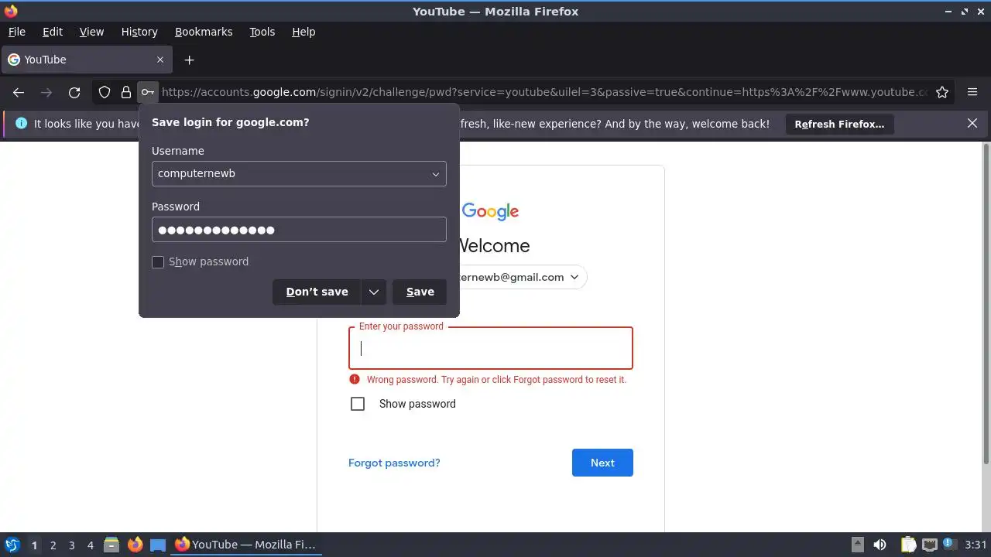This screenshot has height=557, width=991.
Task: Expand the account switcher chevron beside gmail.com
Action: click(574, 277)
